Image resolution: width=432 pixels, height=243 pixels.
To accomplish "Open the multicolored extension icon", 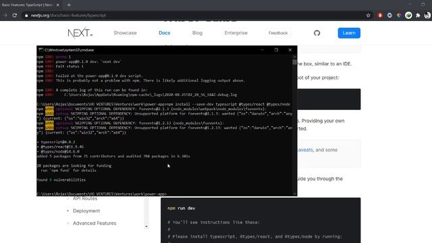I will tap(399, 16).
